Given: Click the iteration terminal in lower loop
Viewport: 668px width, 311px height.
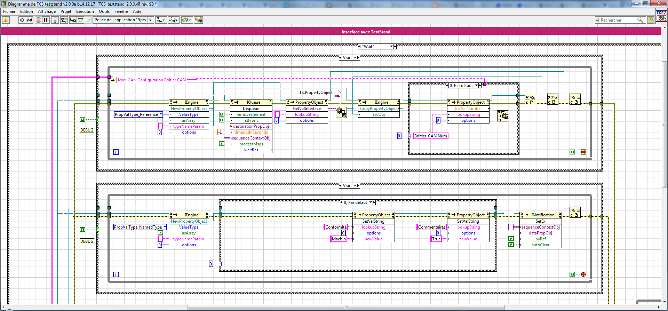Looking at the screenshot, I should coord(116,274).
